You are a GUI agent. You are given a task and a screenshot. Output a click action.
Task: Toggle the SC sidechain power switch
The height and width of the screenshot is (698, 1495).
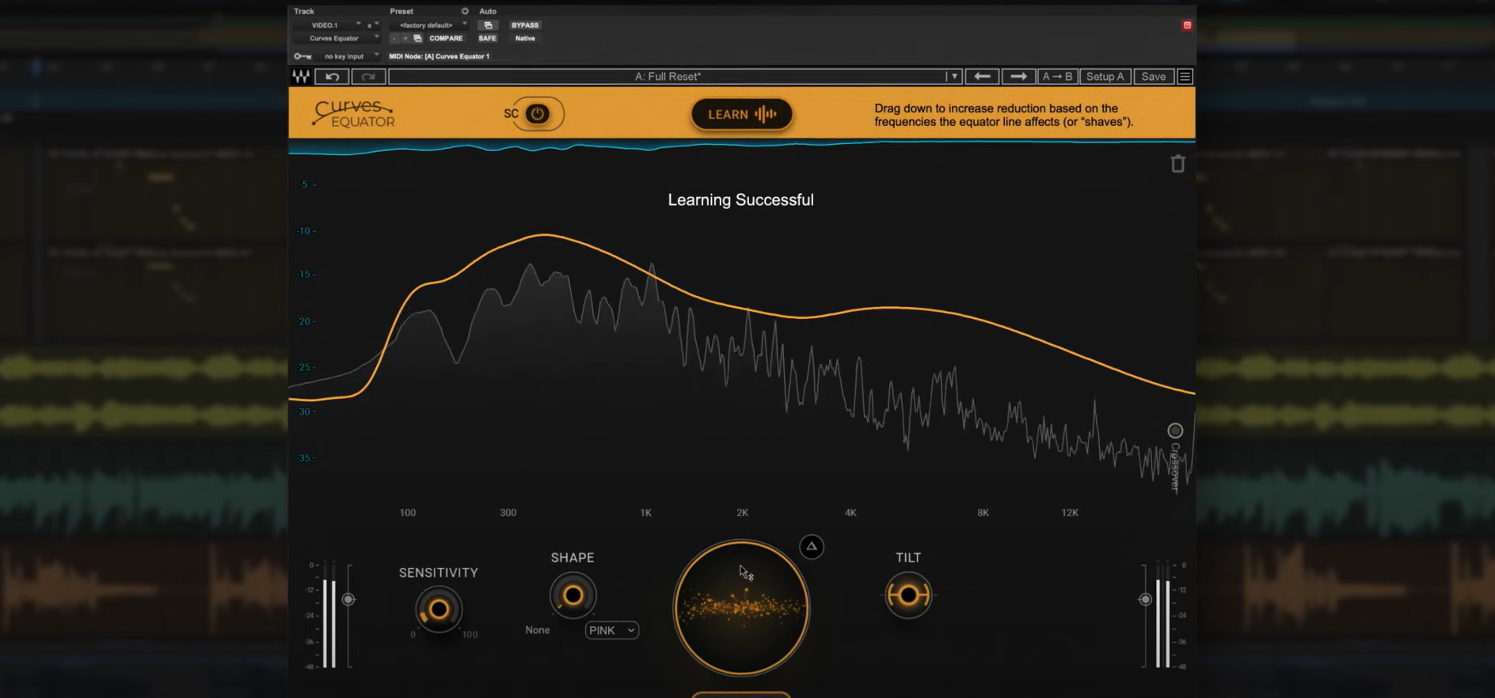click(x=537, y=114)
